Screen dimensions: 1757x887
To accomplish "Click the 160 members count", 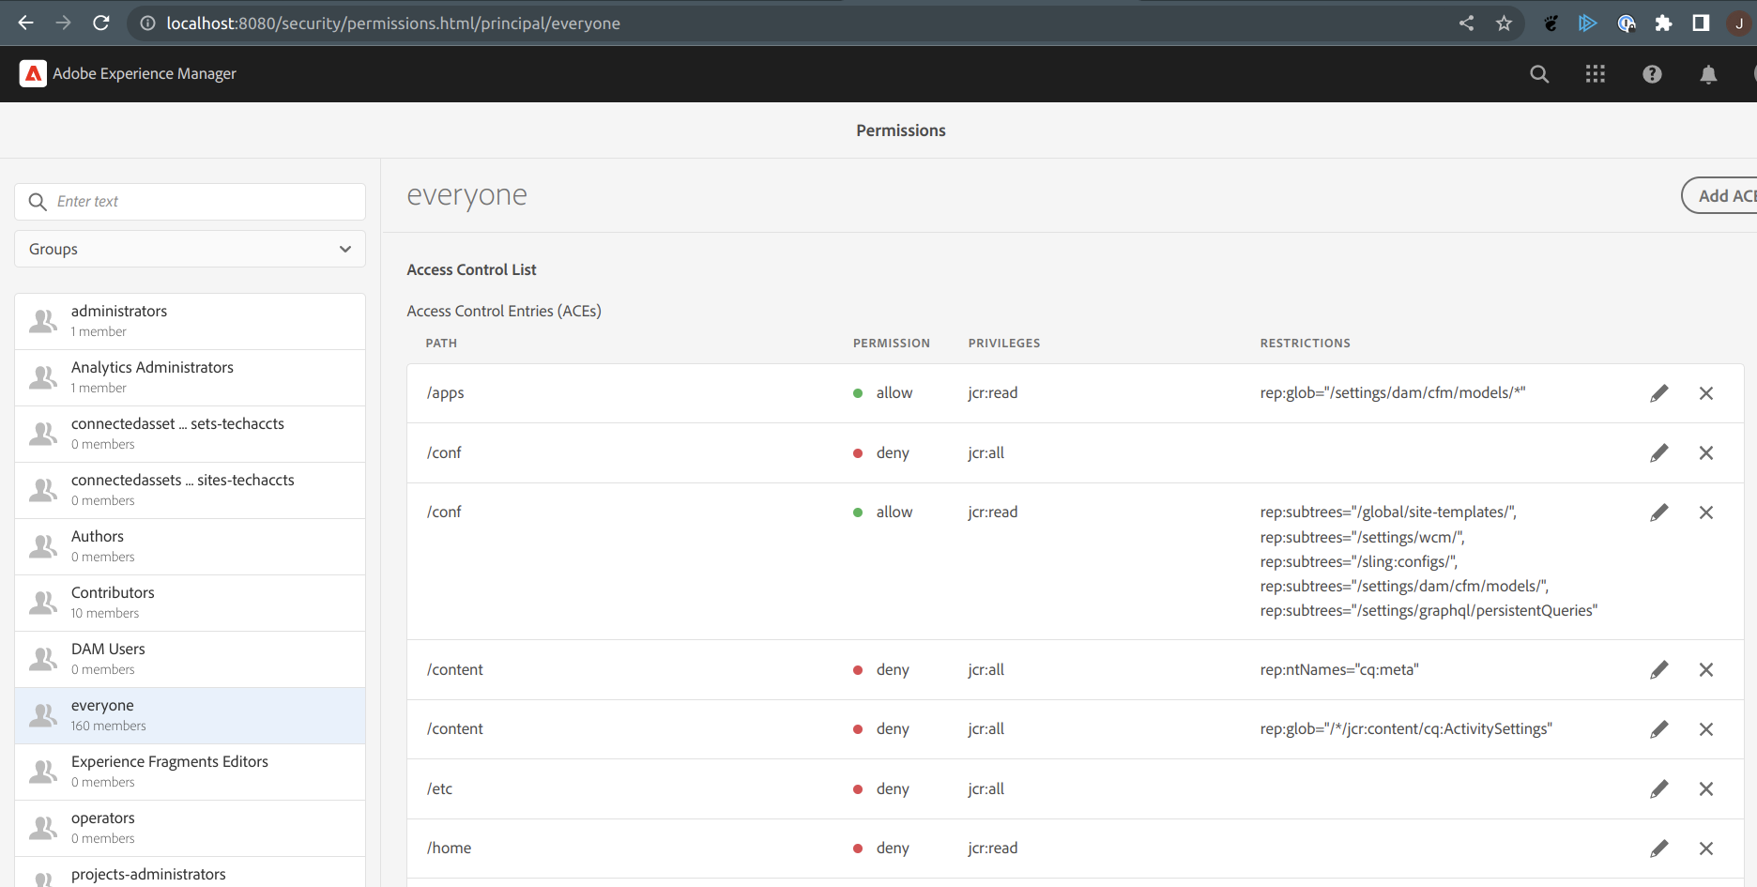I will (x=109, y=726).
